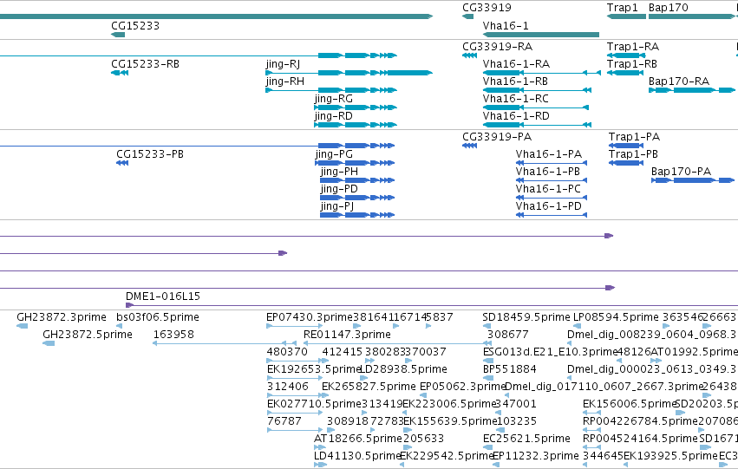Click the jing-RG transcript label
The height and width of the screenshot is (469, 738).
pyautogui.click(x=333, y=99)
